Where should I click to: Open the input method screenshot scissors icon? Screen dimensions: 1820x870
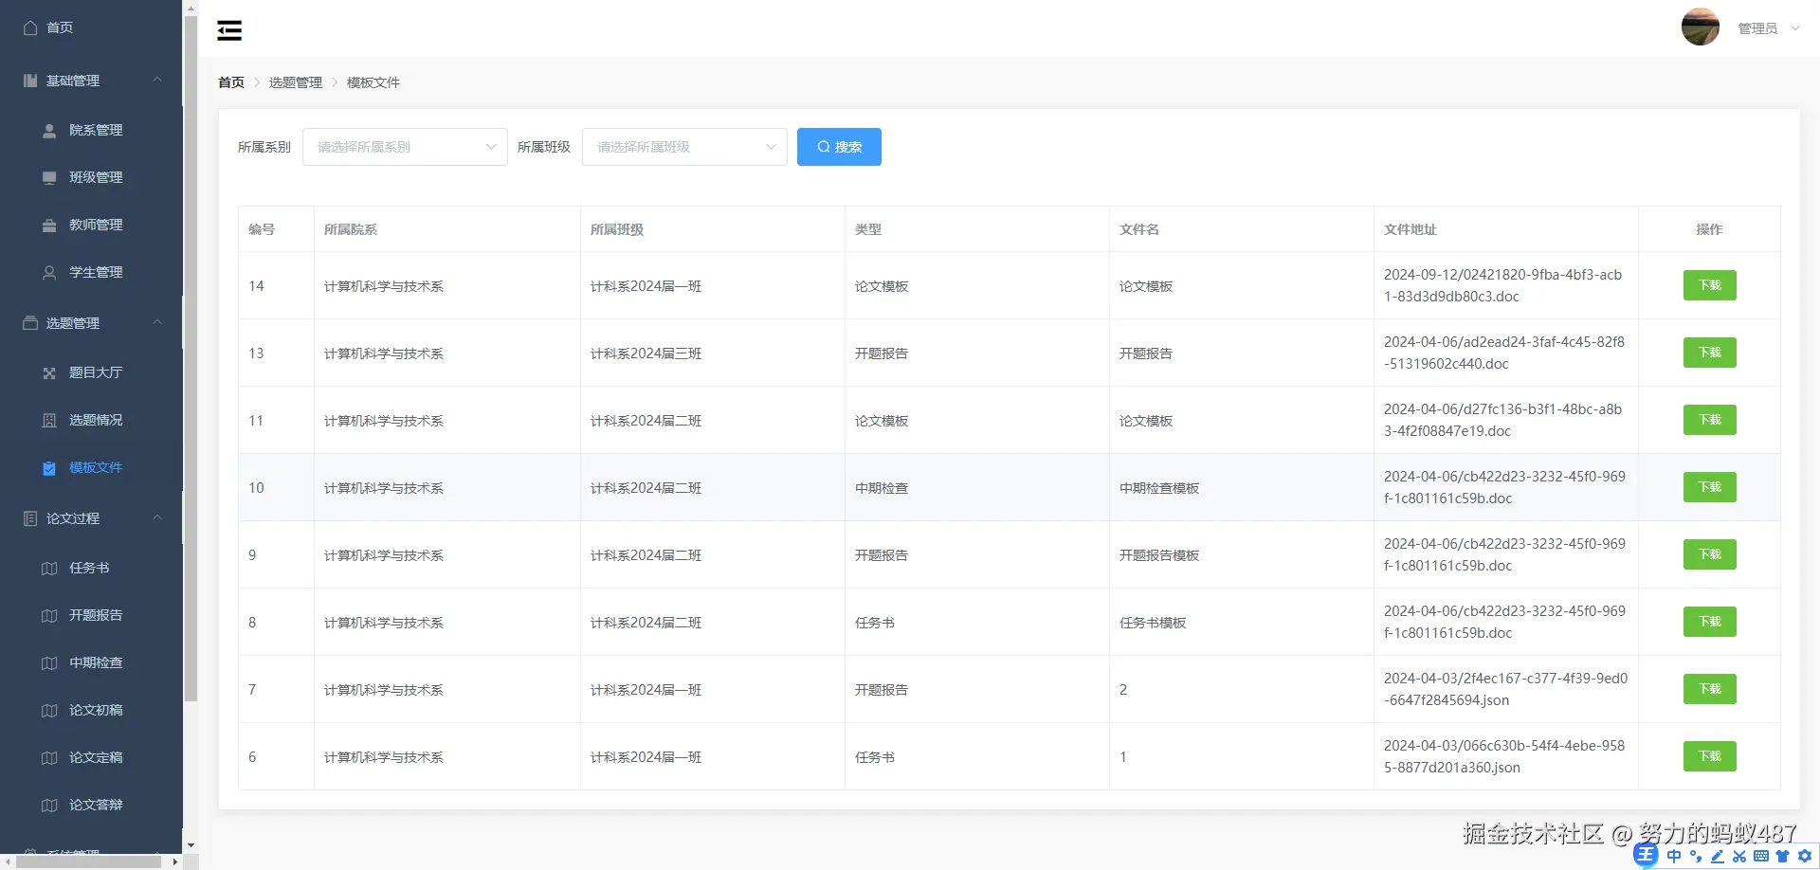click(1738, 856)
